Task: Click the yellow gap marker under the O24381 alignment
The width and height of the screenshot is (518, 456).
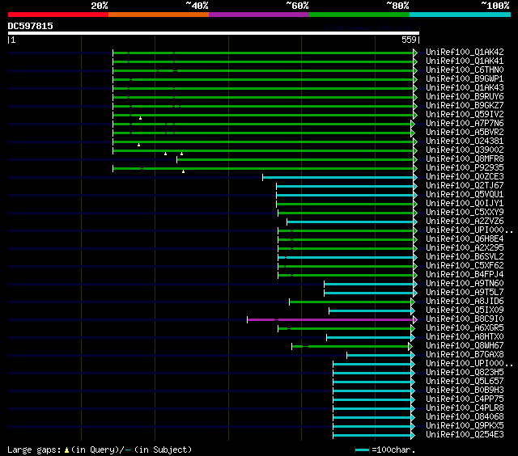Action: [138, 145]
